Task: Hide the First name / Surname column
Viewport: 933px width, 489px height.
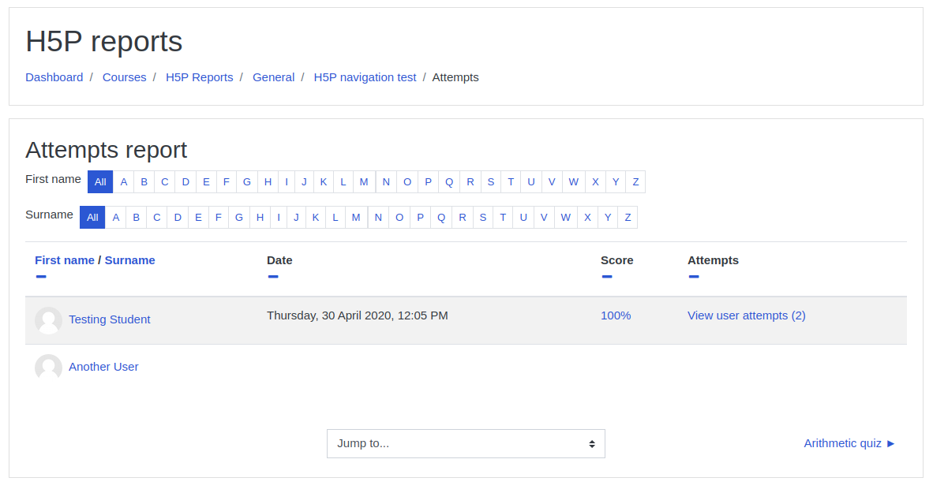Action: coord(41,277)
